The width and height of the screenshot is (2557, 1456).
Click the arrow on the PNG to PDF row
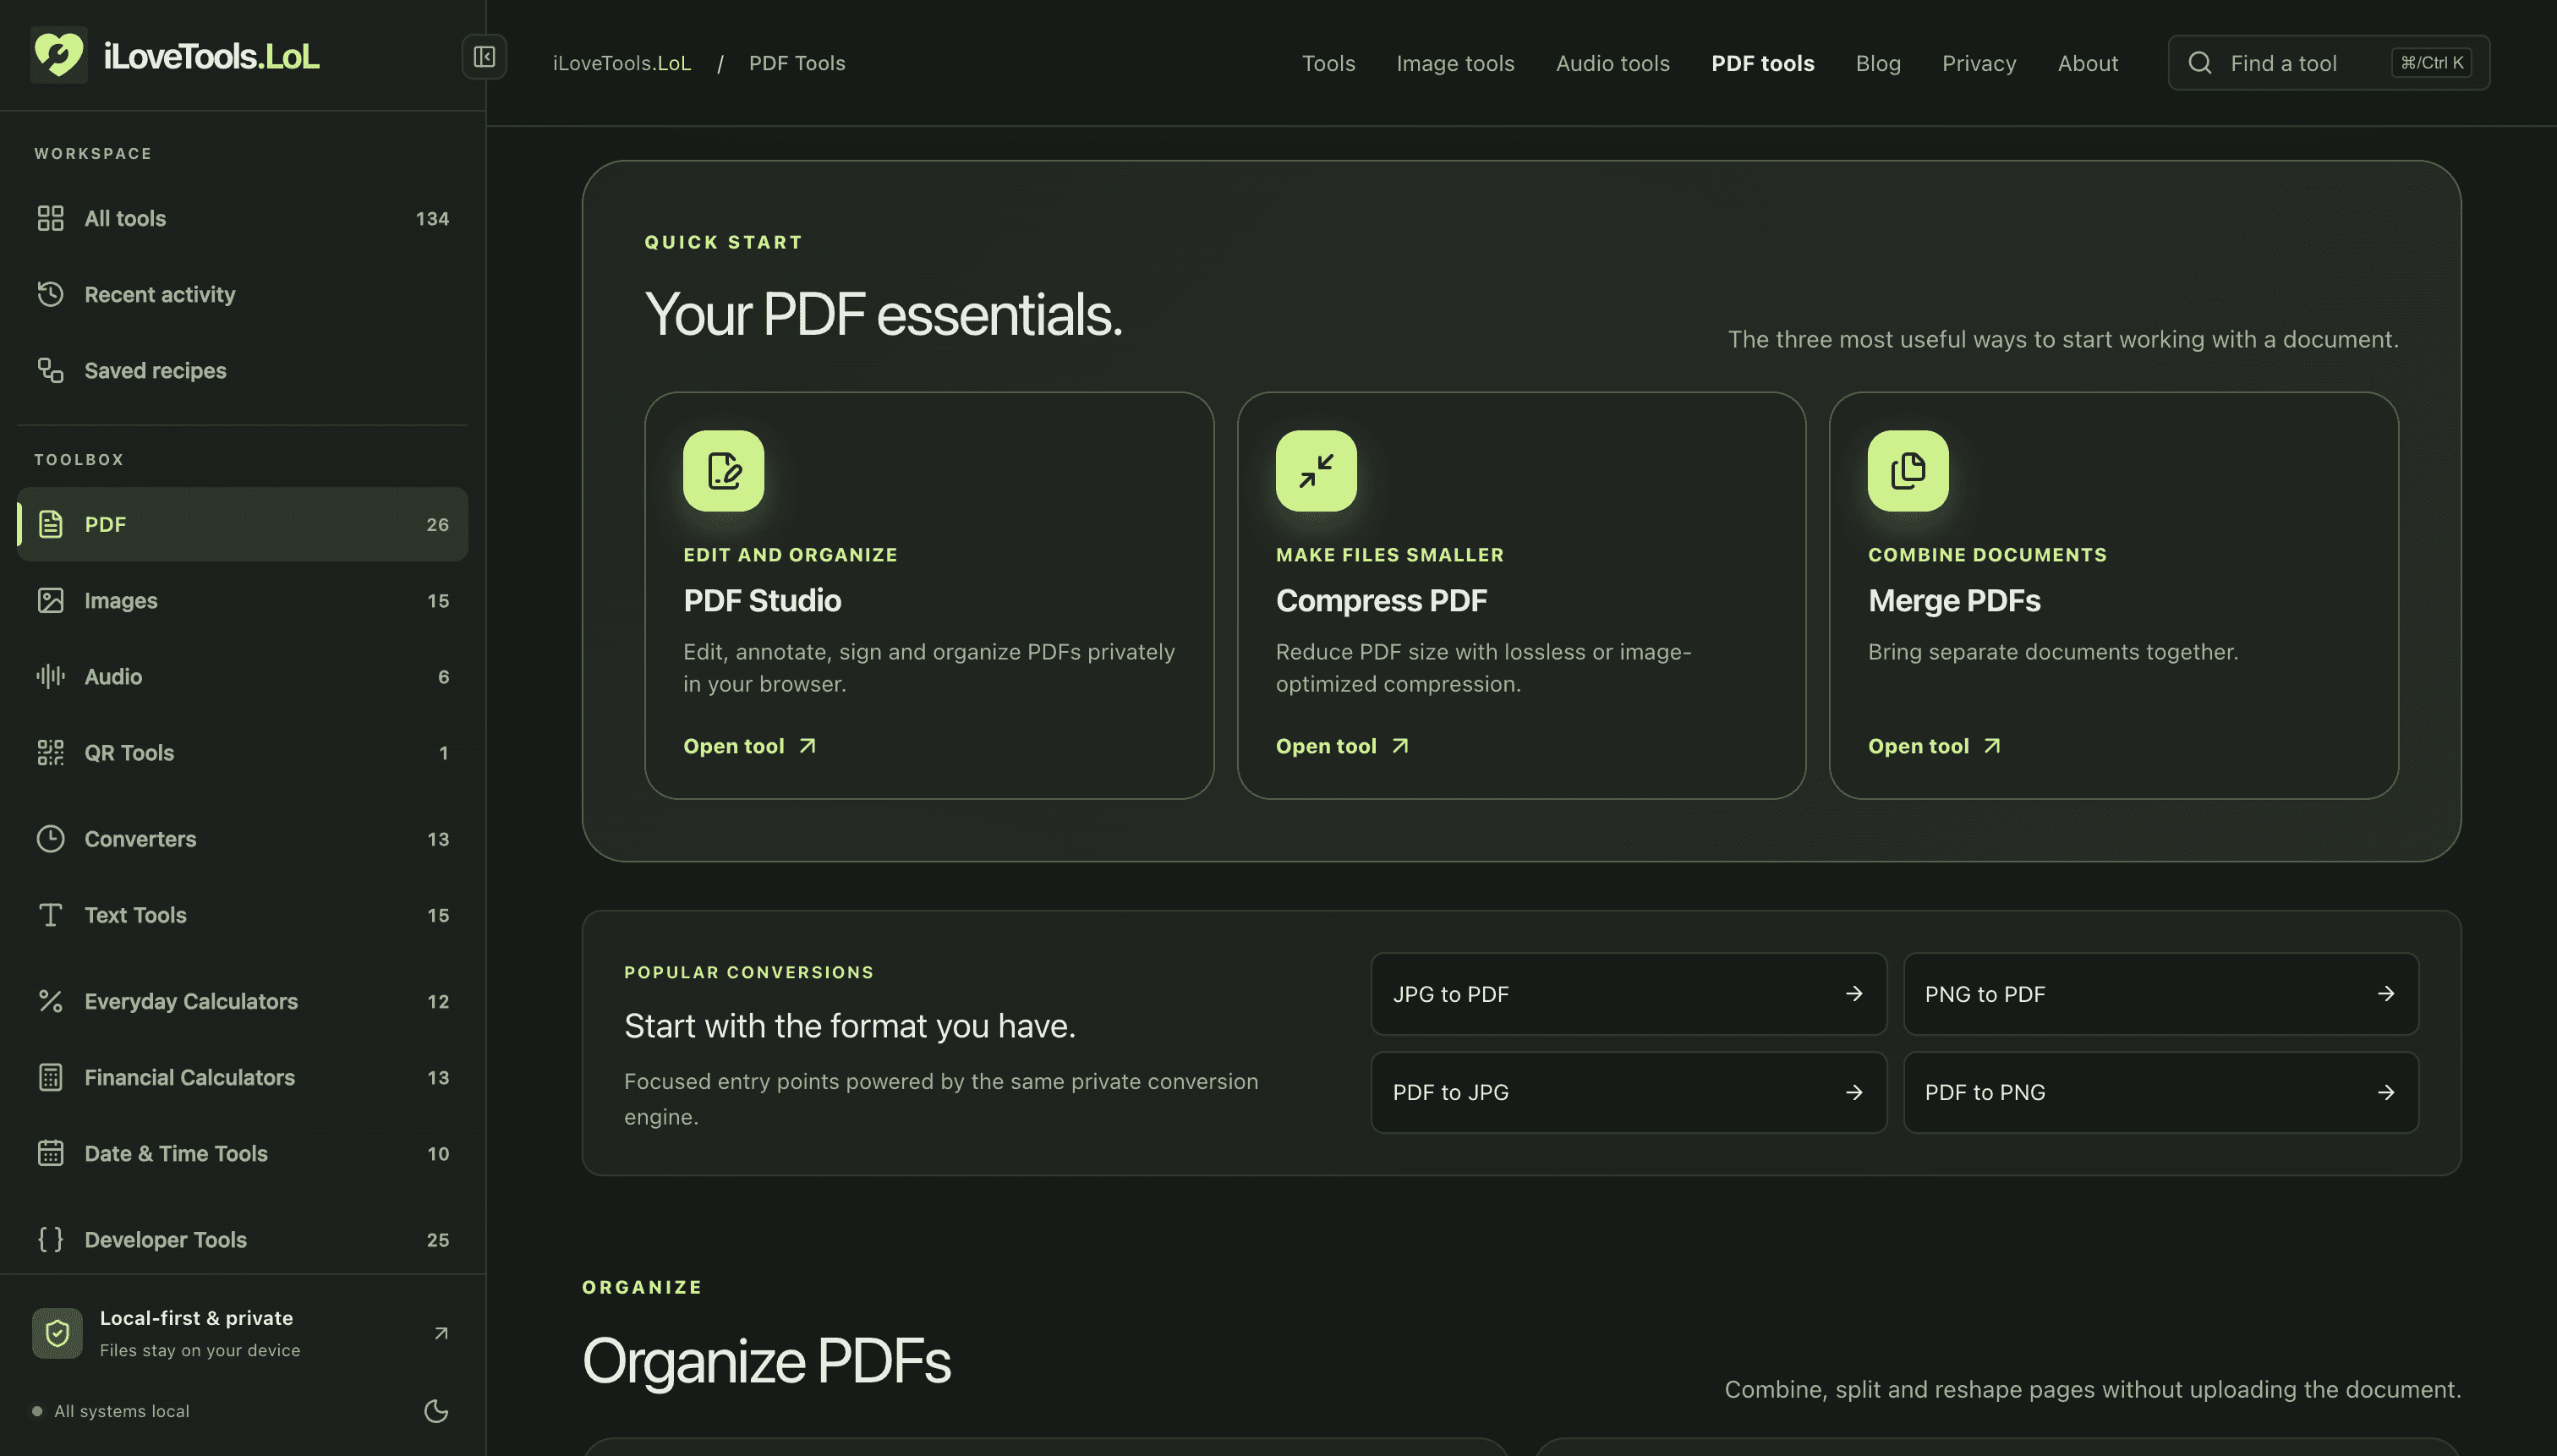tap(2385, 993)
